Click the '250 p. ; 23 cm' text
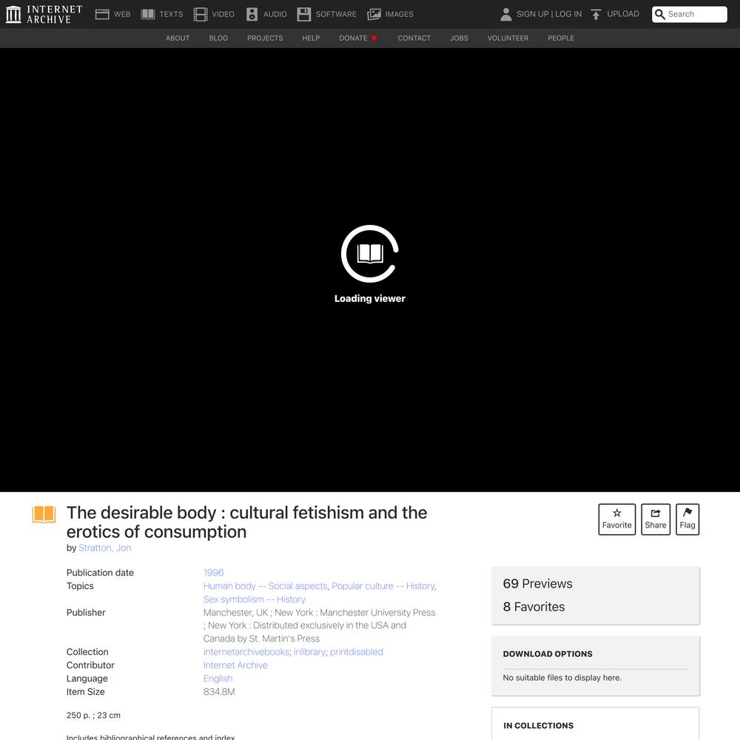This screenshot has width=740, height=740. pos(93,716)
